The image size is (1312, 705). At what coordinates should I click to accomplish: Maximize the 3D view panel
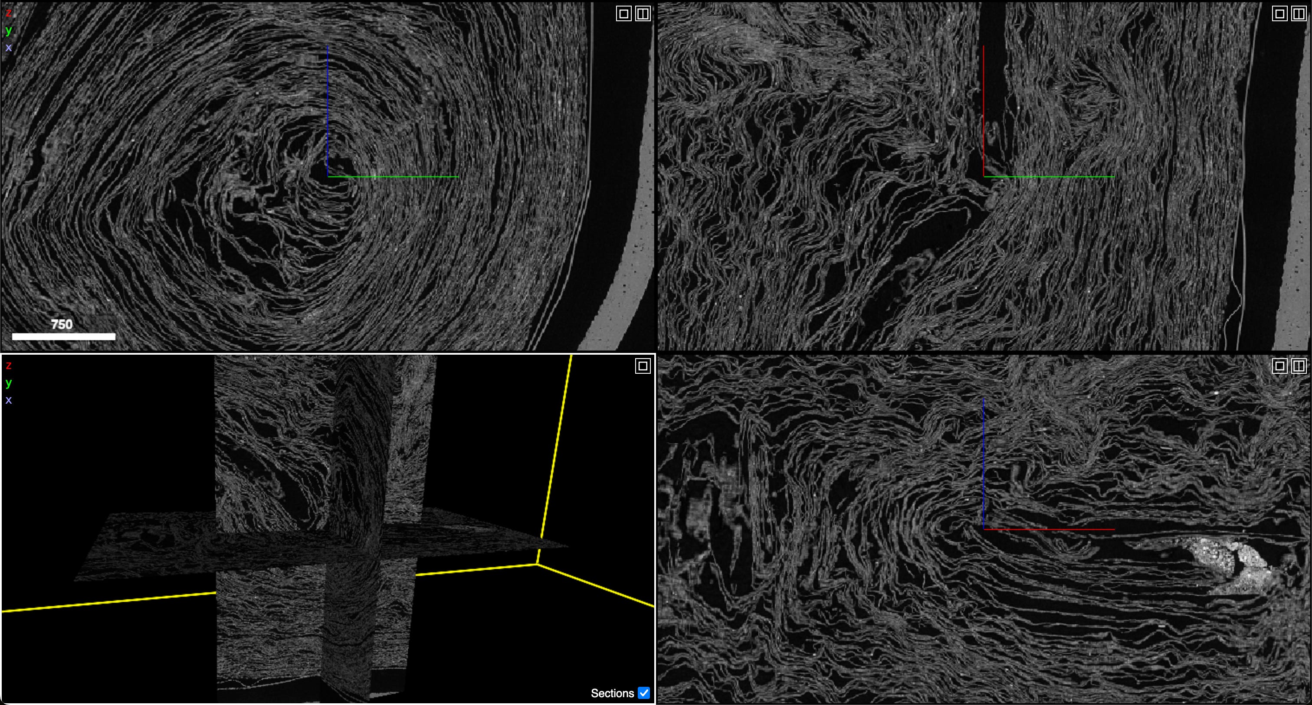pos(643,366)
